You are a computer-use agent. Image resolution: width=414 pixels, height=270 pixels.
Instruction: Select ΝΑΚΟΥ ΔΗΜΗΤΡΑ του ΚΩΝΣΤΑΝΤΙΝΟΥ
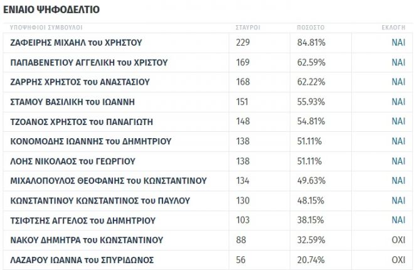[x=87, y=240]
